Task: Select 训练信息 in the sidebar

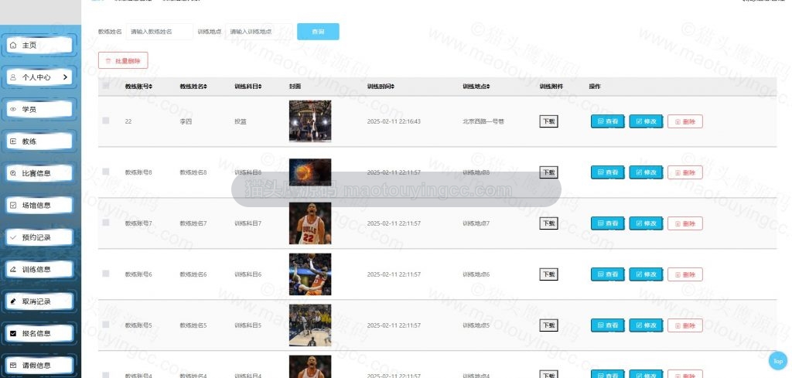Action: point(39,269)
